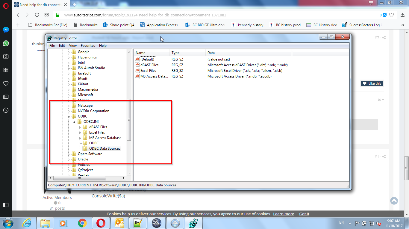Sort values by the Data column header
Screen dimensions: 409x229
tap(249, 53)
